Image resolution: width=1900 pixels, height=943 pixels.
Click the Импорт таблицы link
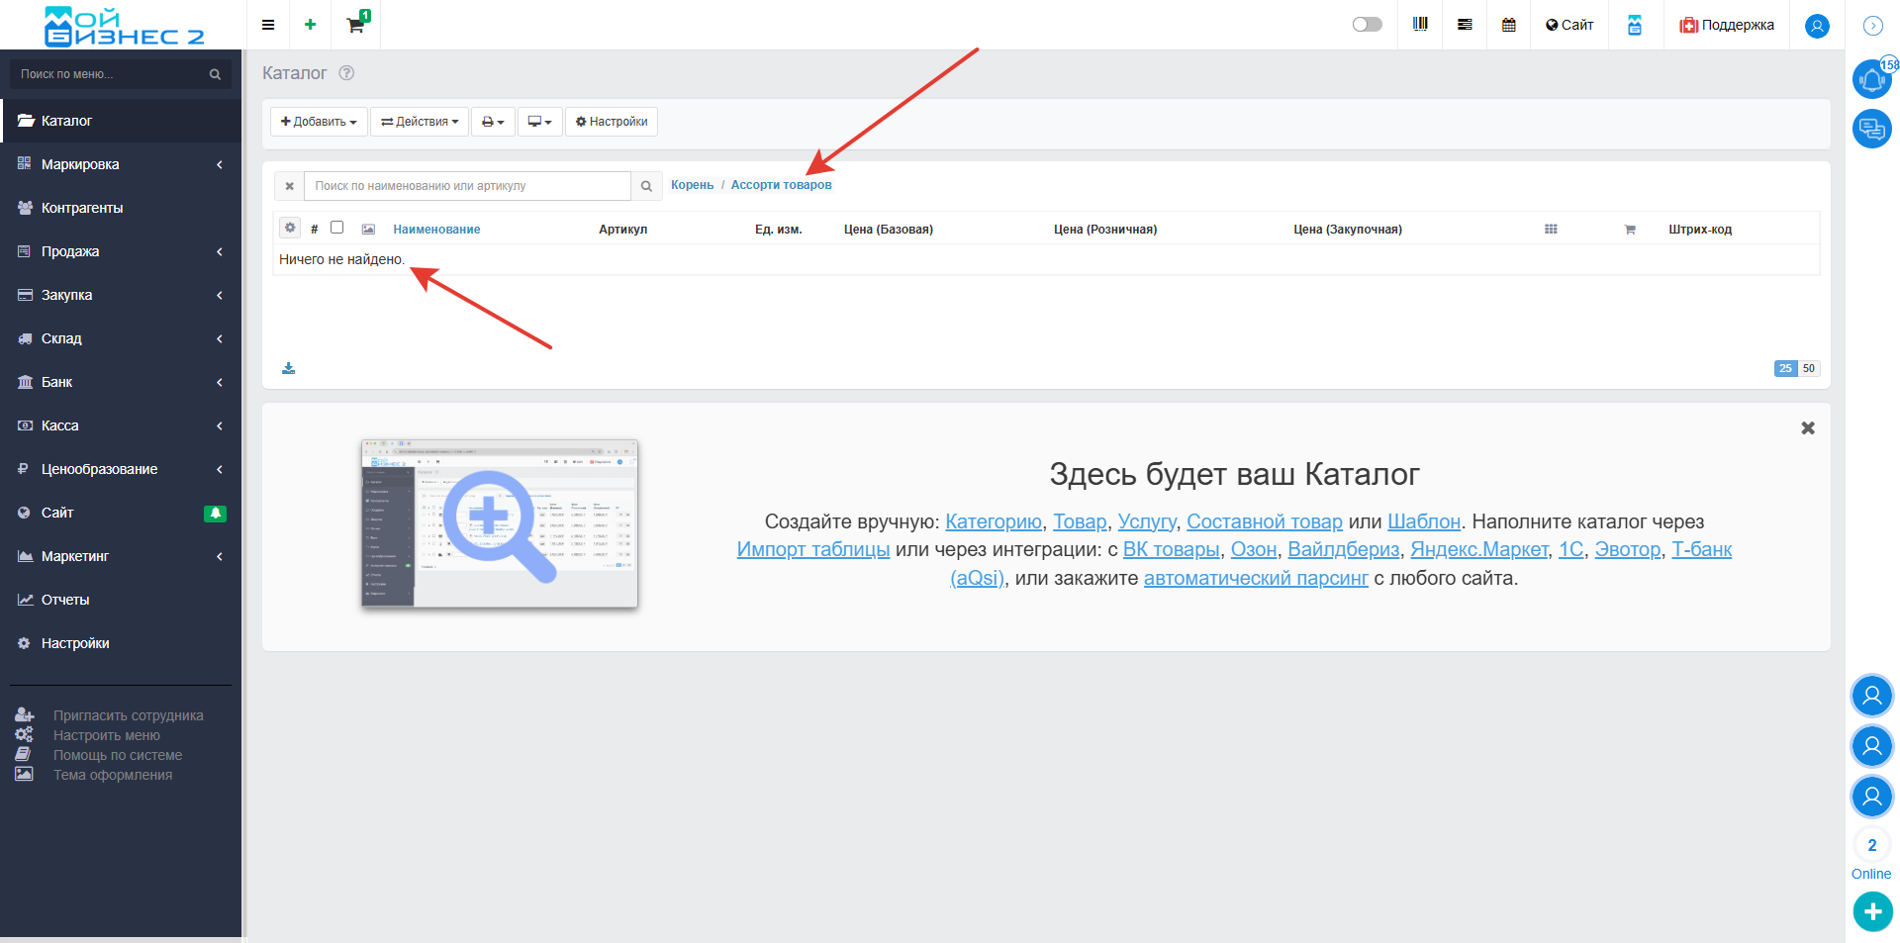(812, 549)
